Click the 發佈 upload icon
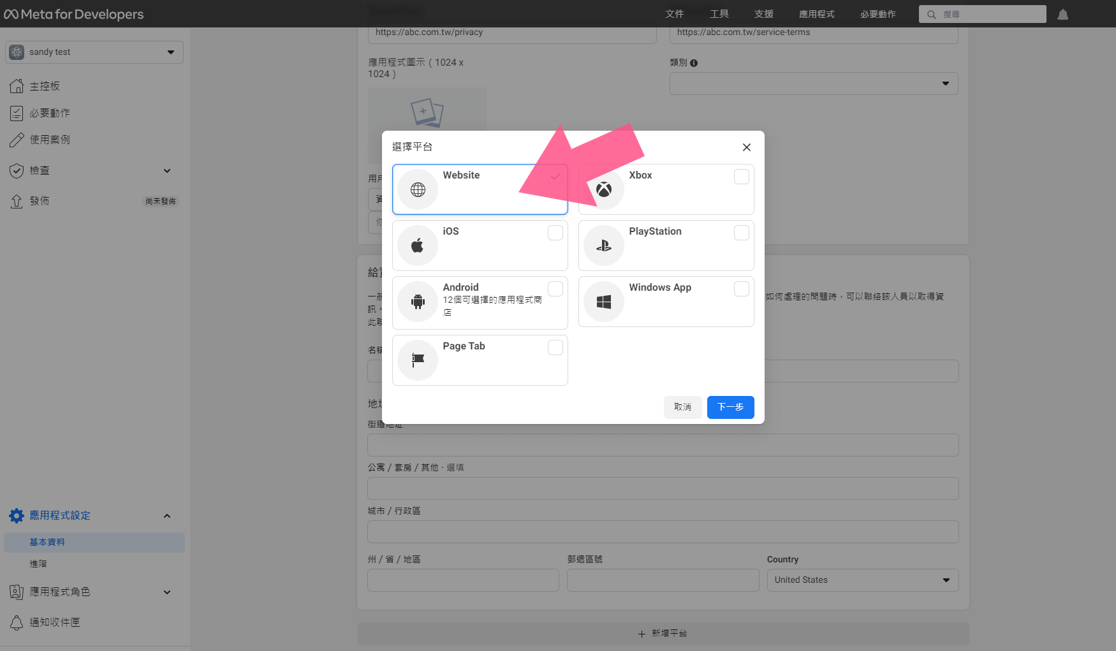The image size is (1116, 651). click(x=17, y=201)
